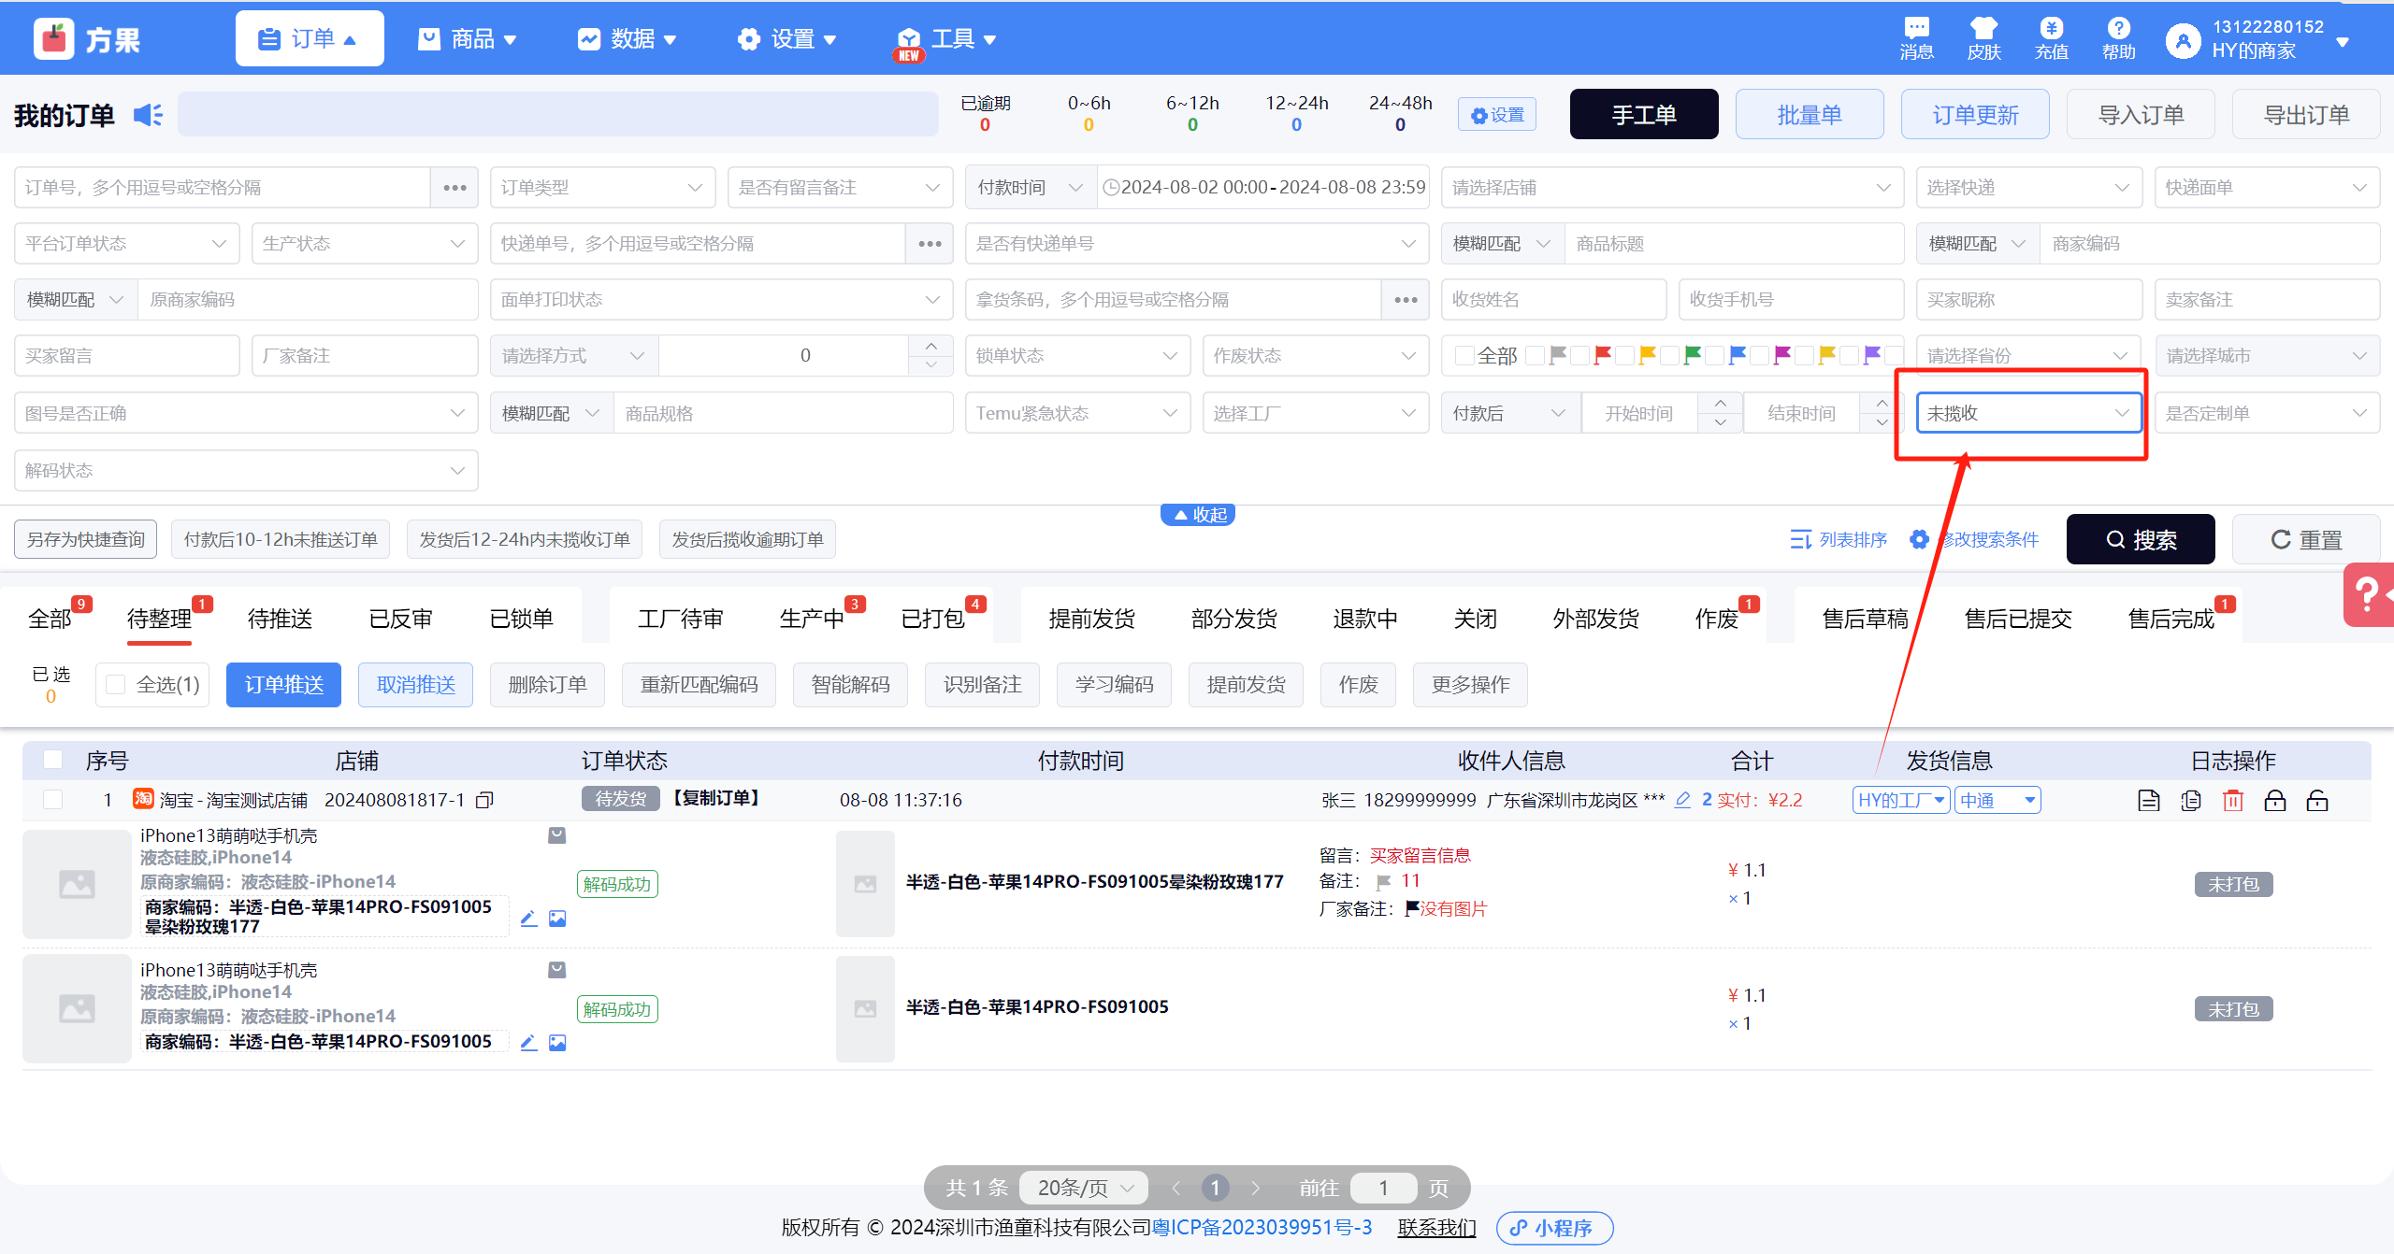Open the 20条/页 page size selector

tap(1083, 1188)
